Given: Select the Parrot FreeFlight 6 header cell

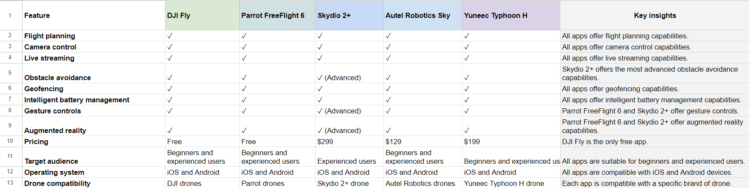Looking at the screenshot, I should pos(277,15).
